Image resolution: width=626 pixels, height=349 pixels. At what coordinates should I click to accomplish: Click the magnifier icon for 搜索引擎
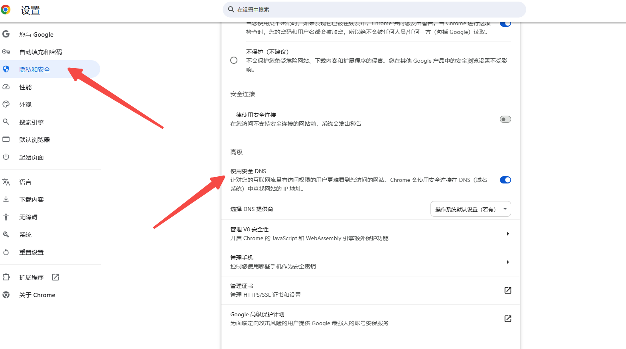(6, 122)
